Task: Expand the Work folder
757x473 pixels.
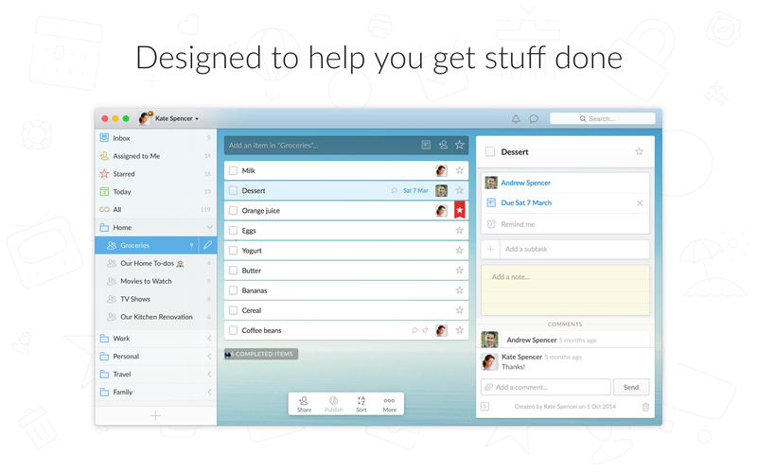Action: pos(209,338)
